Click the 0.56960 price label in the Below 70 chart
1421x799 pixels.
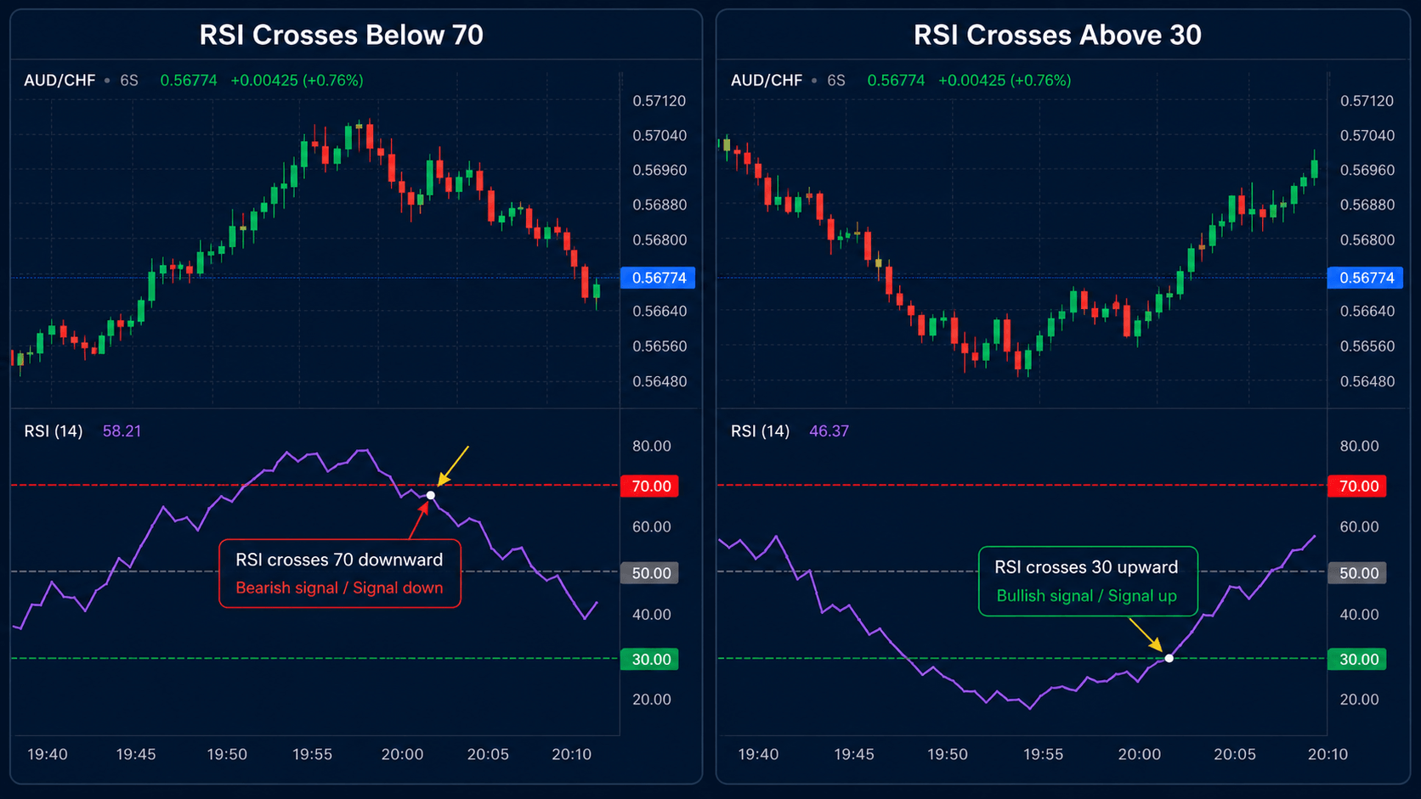pyautogui.click(x=659, y=171)
